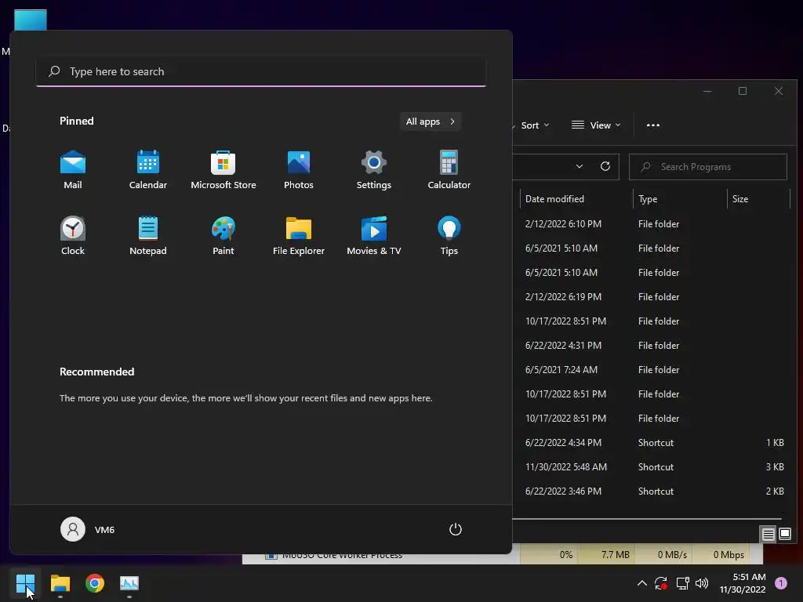
Task: Select the row dated 2/12/2022 6:19 PM
Action: coord(652,297)
